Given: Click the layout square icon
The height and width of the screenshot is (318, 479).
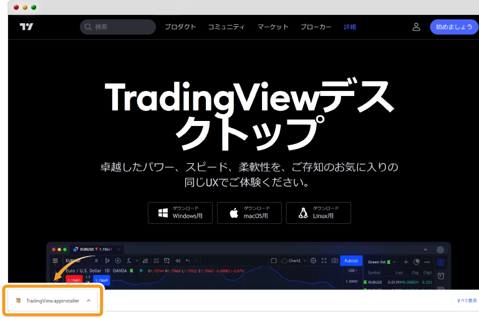Looking at the screenshot, I should (274, 261).
